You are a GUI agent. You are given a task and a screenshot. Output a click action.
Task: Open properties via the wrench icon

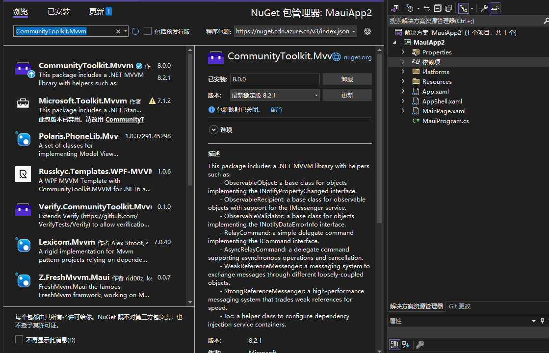click(x=484, y=8)
